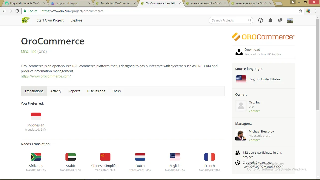Click the clock icon near Created
Image resolution: width=320 pixels, height=180 pixels.
pyautogui.click(x=238, y=163)
